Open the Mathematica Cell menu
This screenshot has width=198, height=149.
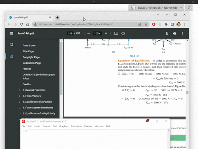[54, 126]
